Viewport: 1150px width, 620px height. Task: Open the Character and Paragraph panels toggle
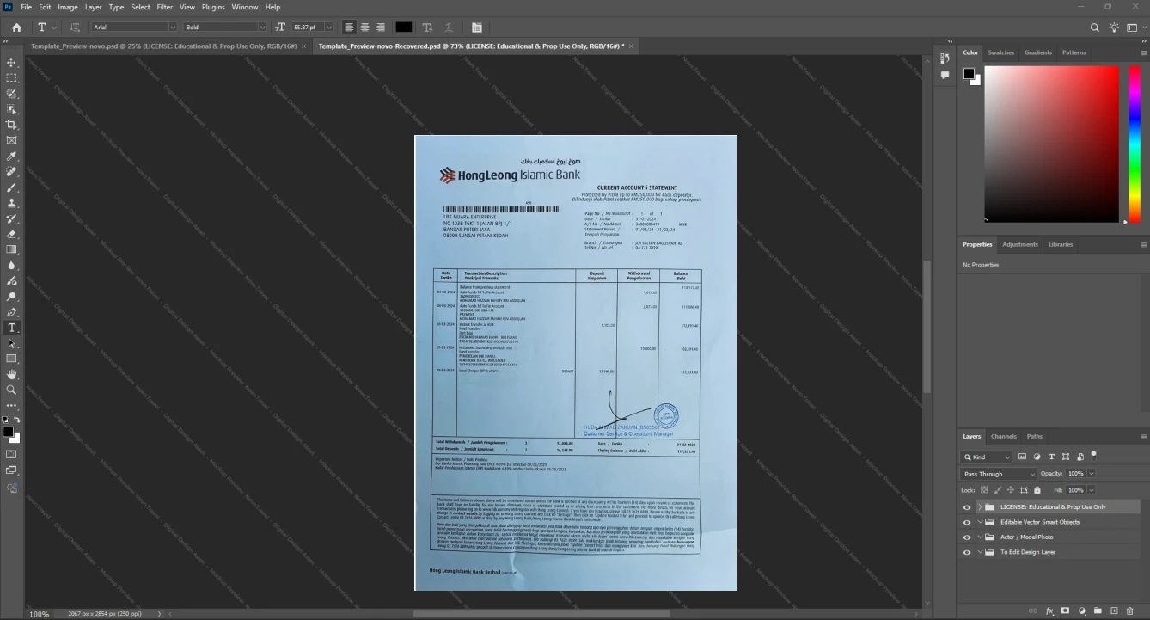(x=477, y=28)
